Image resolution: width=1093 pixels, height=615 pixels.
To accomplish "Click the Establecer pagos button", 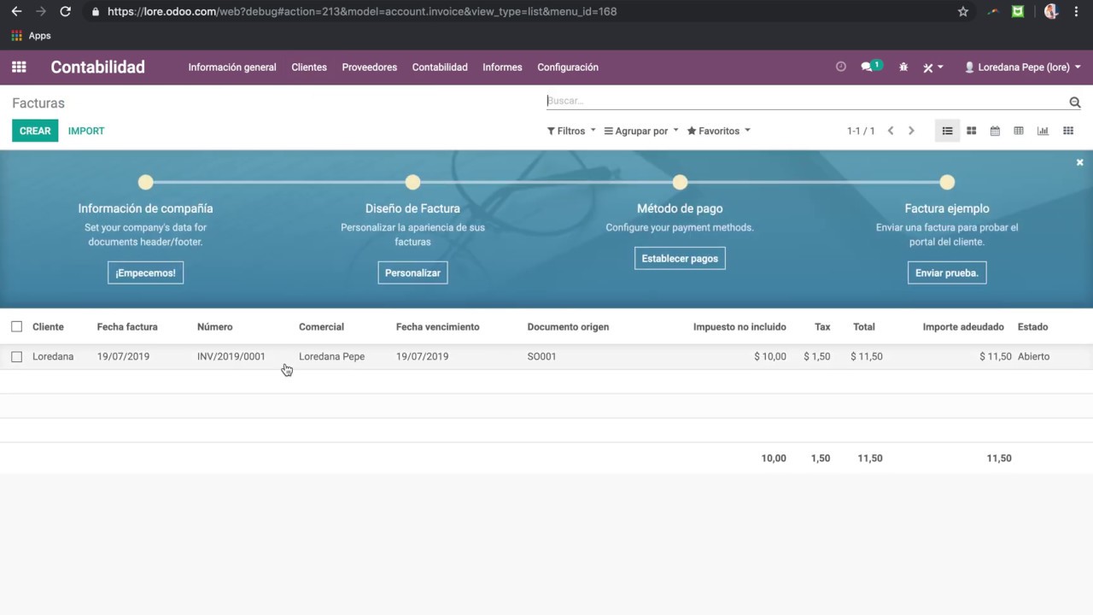I will [680, 258].
